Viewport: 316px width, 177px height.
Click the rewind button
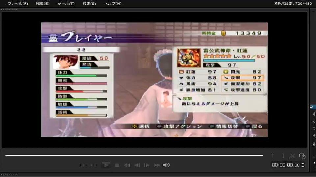(x=127, y=165)
